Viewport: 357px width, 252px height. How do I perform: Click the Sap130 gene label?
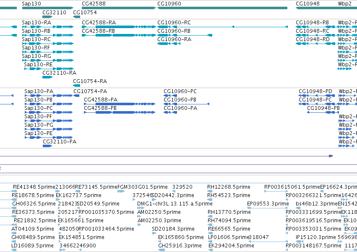31,4
